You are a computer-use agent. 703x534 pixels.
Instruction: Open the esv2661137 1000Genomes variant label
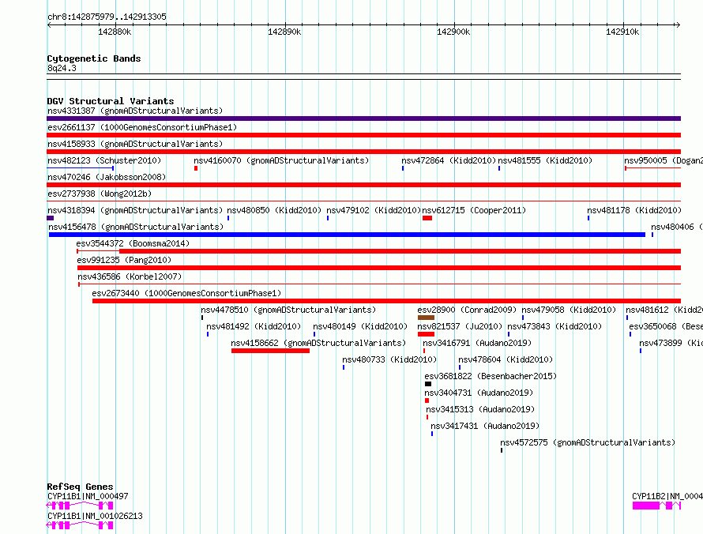(x=142, y=127)
